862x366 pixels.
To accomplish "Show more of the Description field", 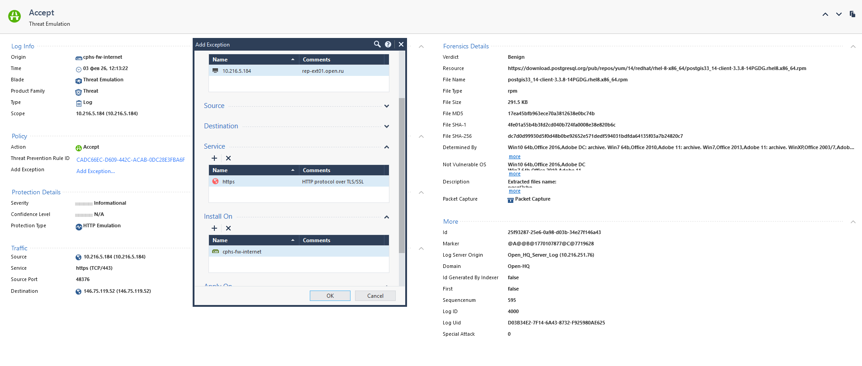I will pyautogui.click(x=514, y=191).
